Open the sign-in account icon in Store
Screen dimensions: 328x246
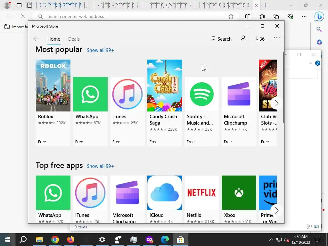[244, 39]
